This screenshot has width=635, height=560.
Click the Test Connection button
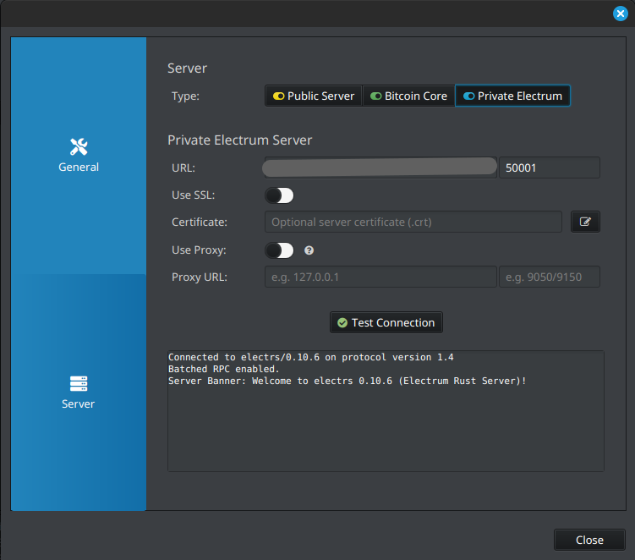386,322
